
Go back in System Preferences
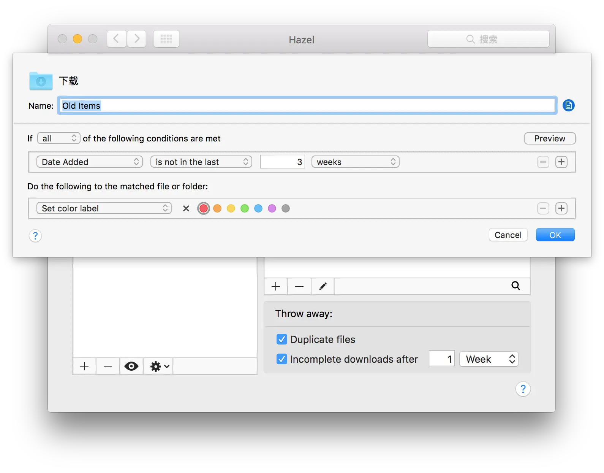[117, 39]
